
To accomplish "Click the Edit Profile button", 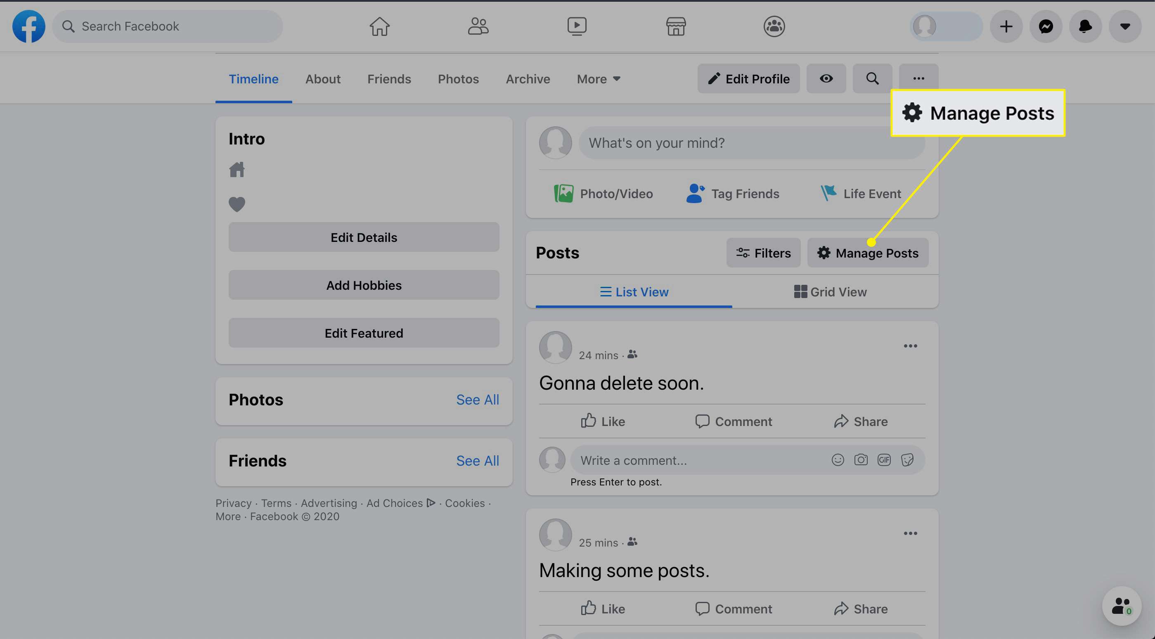I will [x=748, y=78].
